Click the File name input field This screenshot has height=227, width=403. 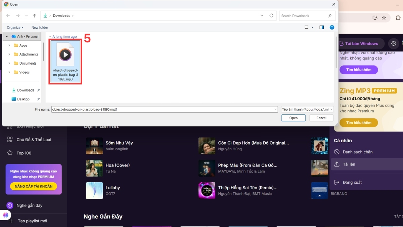164,109
